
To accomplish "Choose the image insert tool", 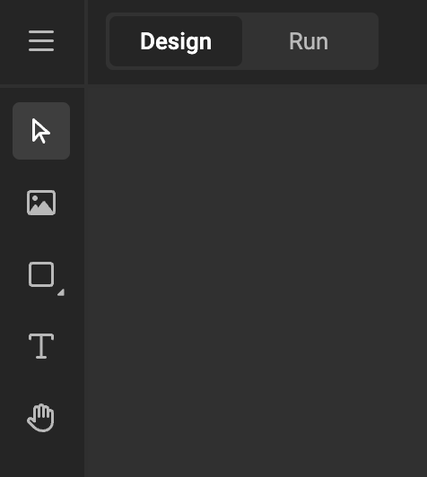I will click(41, 203).
